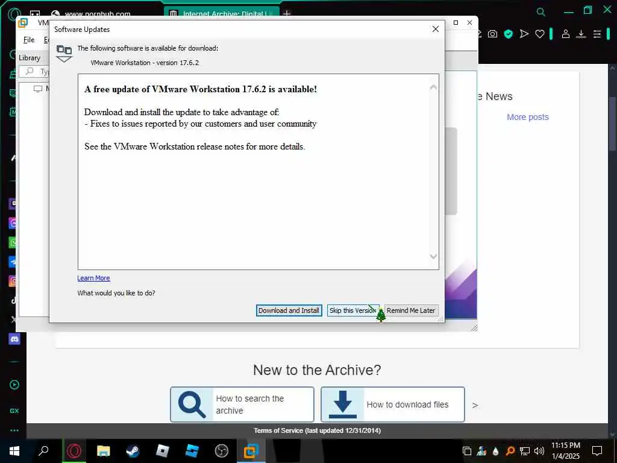Open Roblox Player from taskbar

[x=163, y=450]
